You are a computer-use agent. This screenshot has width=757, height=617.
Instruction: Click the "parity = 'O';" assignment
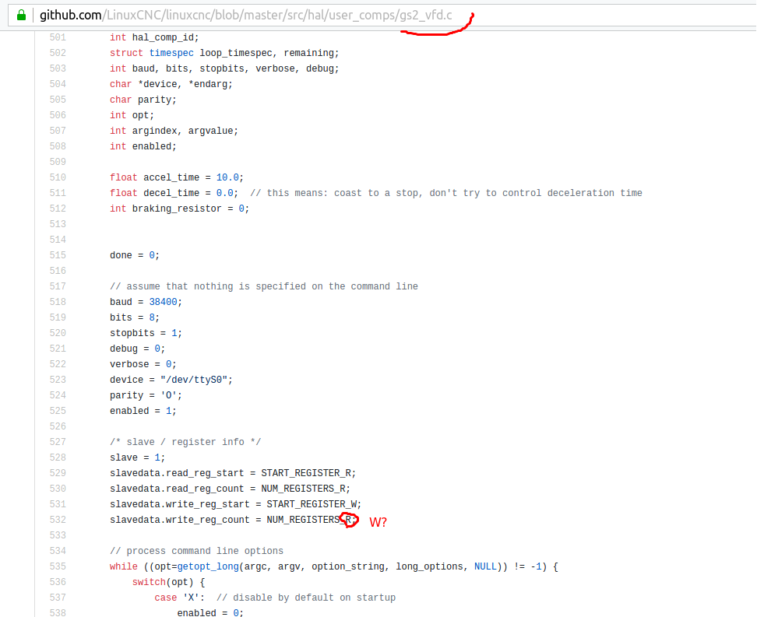pos(146,395)
